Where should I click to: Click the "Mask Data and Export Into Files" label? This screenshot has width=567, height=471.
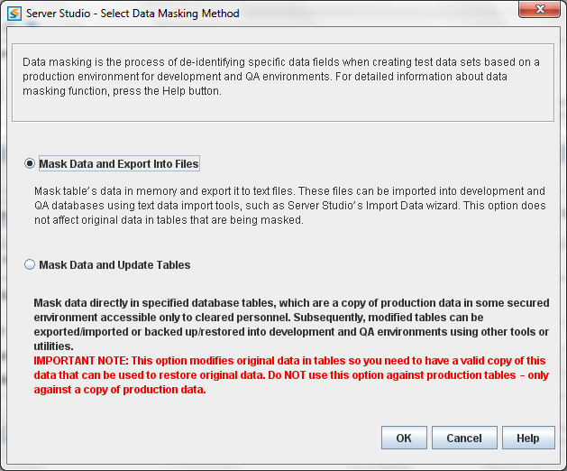119,164
